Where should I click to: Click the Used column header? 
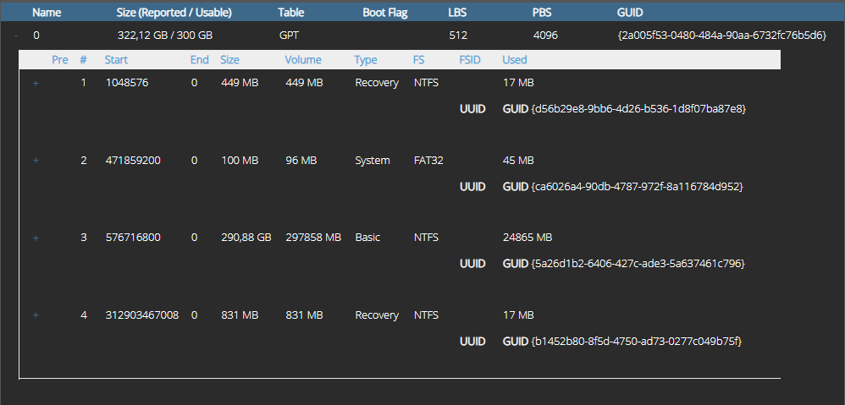(514, 60)
